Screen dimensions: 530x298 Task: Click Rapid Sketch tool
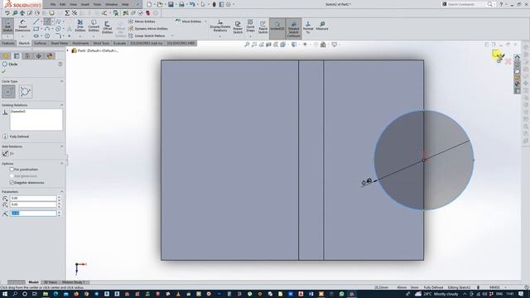point(263,27)
